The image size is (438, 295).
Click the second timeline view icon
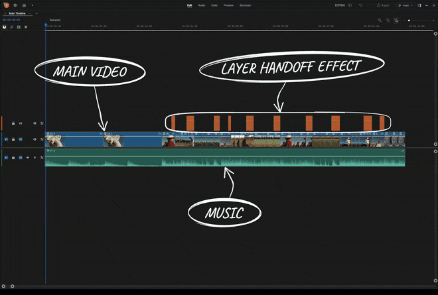click(388, 21)
